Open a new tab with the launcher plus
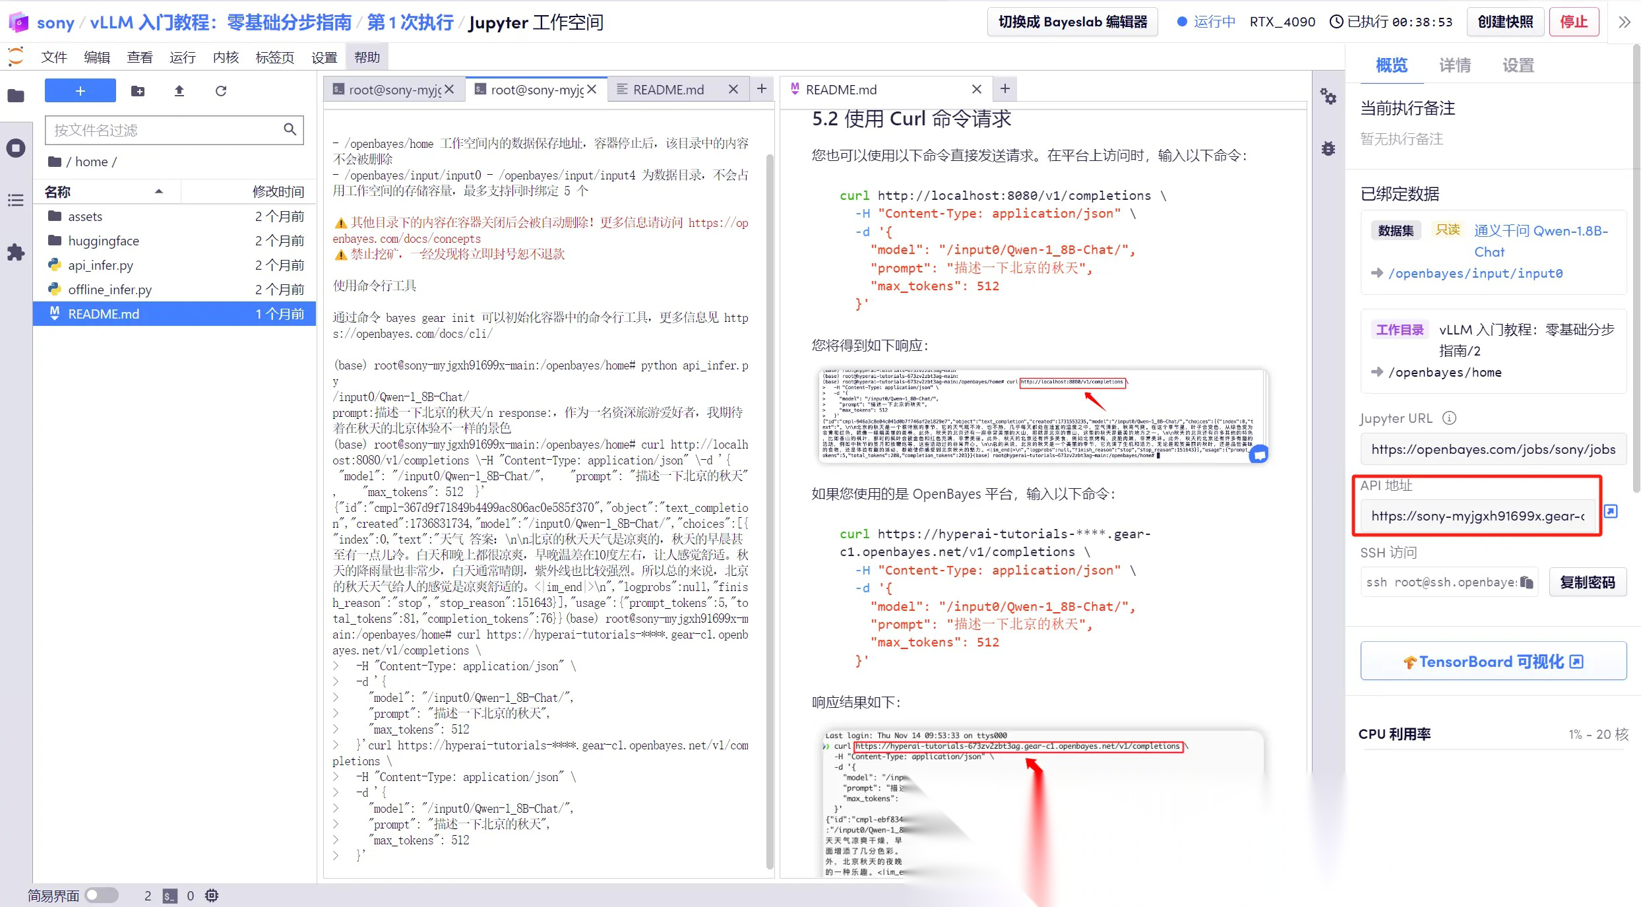 [x=761, y=89]
